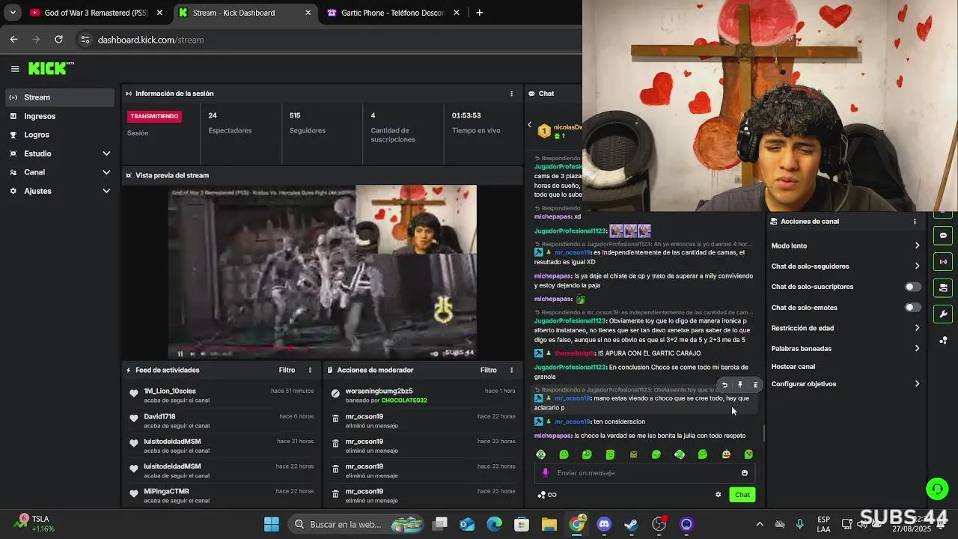Click Hostear canal option
This screenshot has height=539, width=958.
point(793,367)
